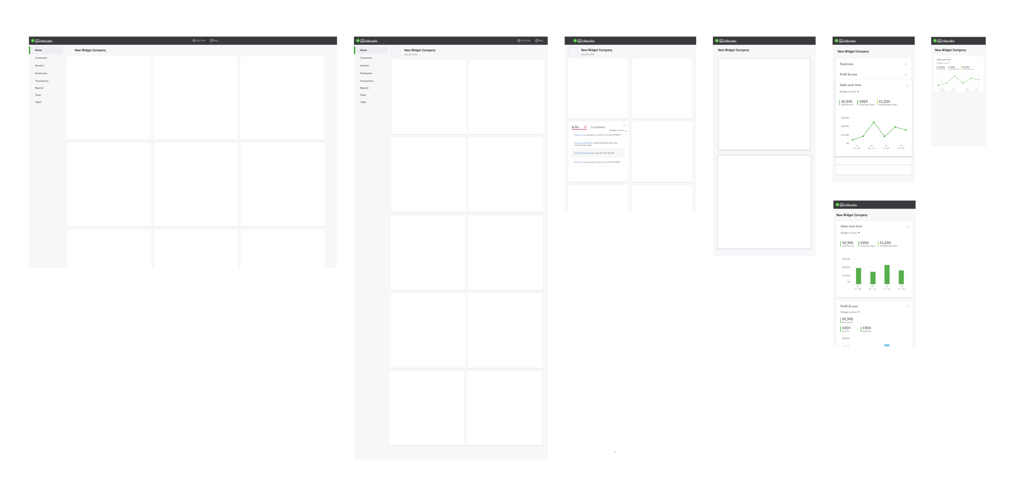The height and width of the screenshot is (482, 1014).
Task: Click $1,234 Avrg Monthly Sales value on large line-chart card
Action: click(x=884, y=102)
